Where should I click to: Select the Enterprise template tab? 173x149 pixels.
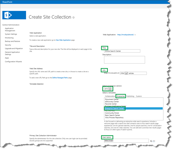(121, 96)
